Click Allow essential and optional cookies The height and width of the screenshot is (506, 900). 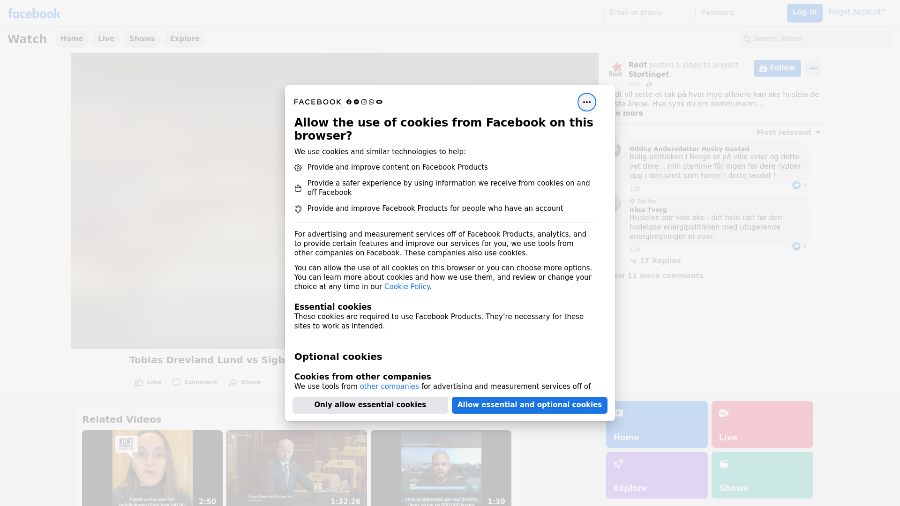530,405
